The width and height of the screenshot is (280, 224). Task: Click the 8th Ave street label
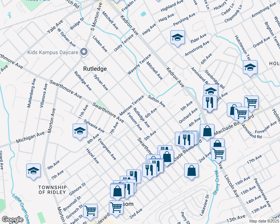pyautogui.click(x=93, y=139)
